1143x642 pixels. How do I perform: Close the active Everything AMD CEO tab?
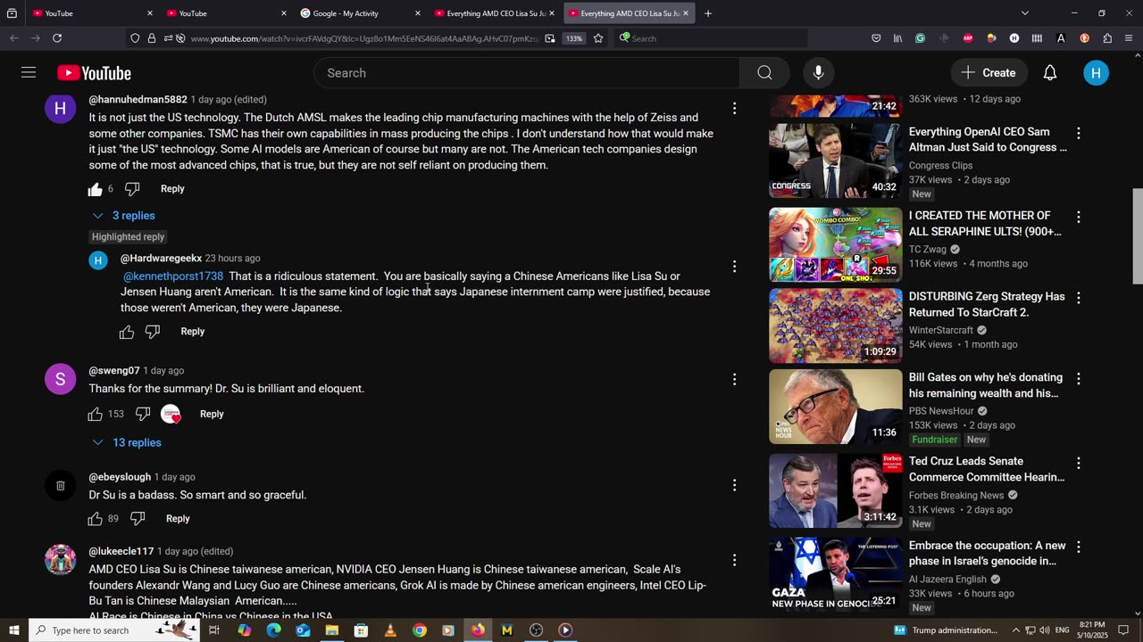pyautogui.click(x=686, y=13)
